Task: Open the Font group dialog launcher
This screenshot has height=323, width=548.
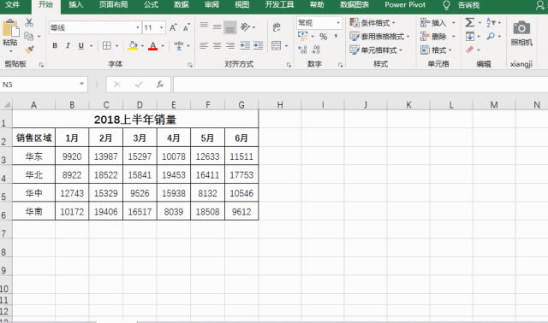Action: coord(190,65)
